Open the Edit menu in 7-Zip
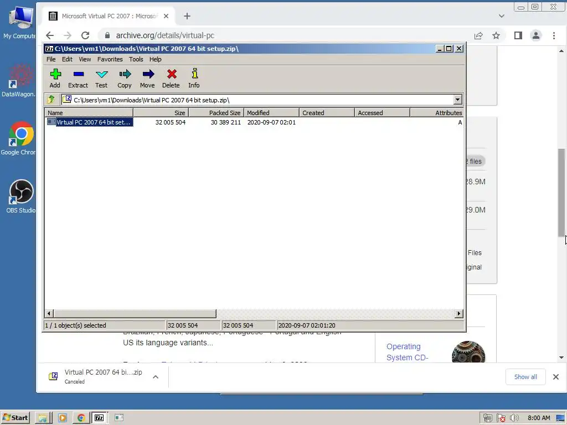 tap(67, 59)
